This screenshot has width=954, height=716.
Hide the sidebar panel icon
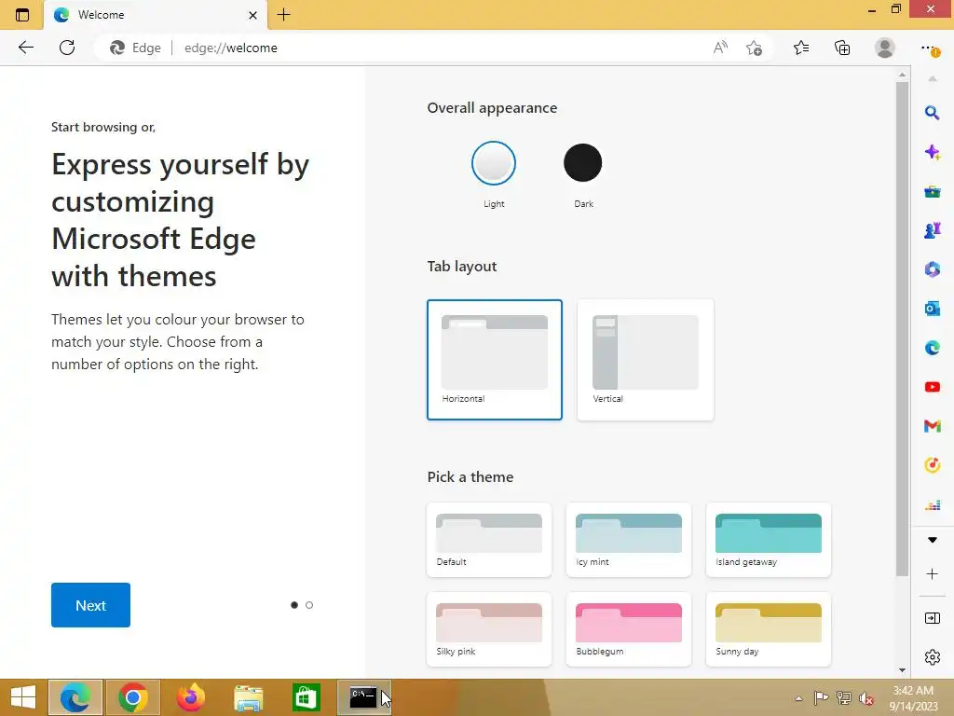click(x=932, y=619)
